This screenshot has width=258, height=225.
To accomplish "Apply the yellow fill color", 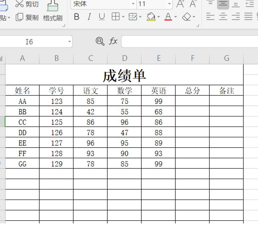I will (x=151, y=17).
